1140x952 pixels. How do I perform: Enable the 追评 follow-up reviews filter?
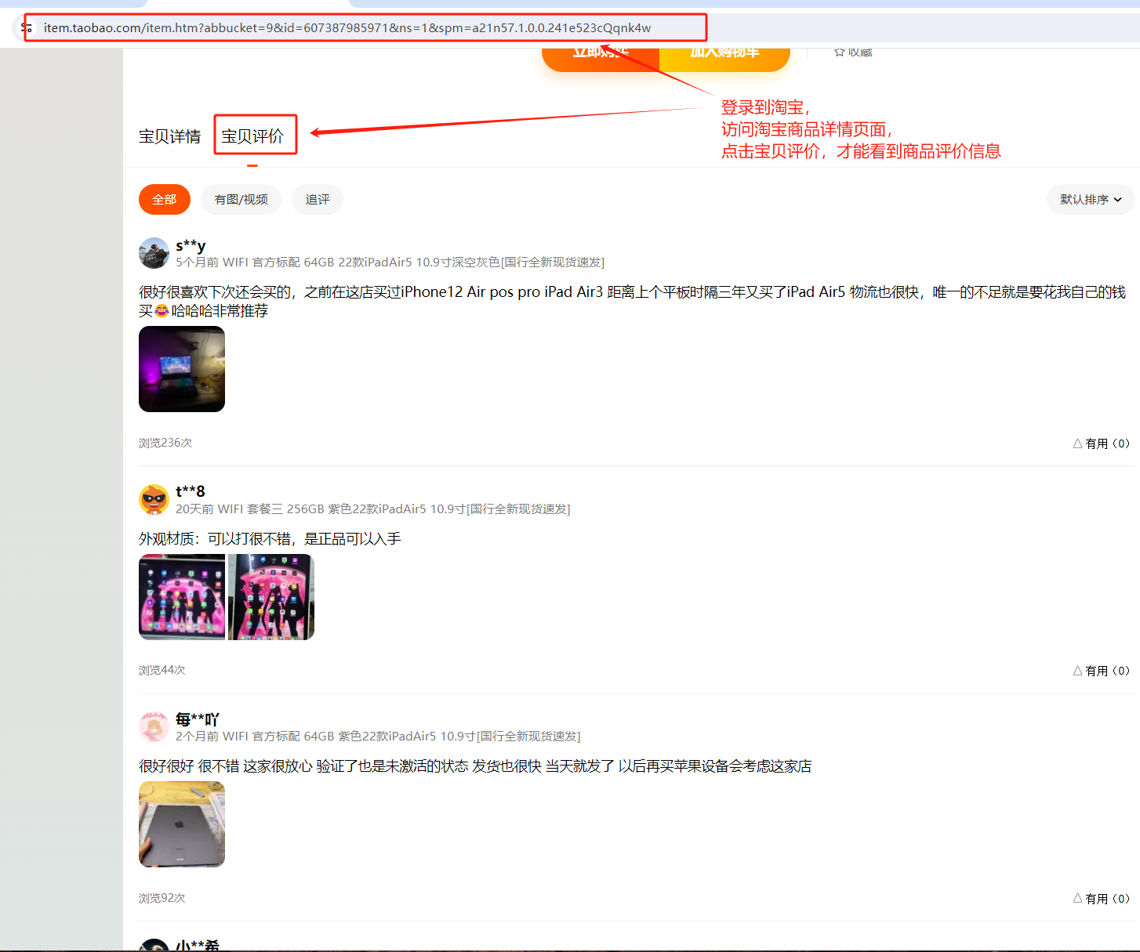(x=317, y=199)
